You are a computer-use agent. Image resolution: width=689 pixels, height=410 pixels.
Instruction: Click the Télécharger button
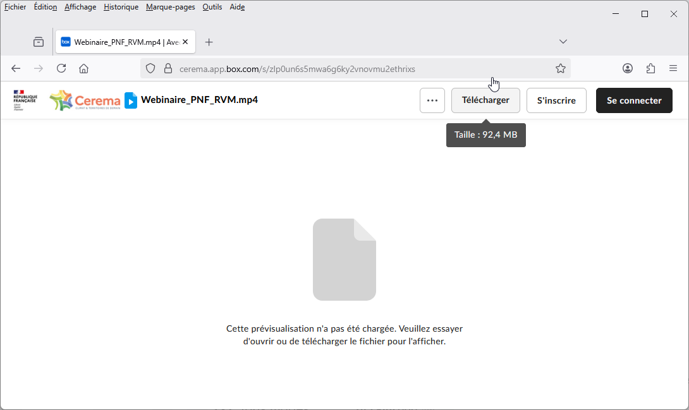point(485,100)
